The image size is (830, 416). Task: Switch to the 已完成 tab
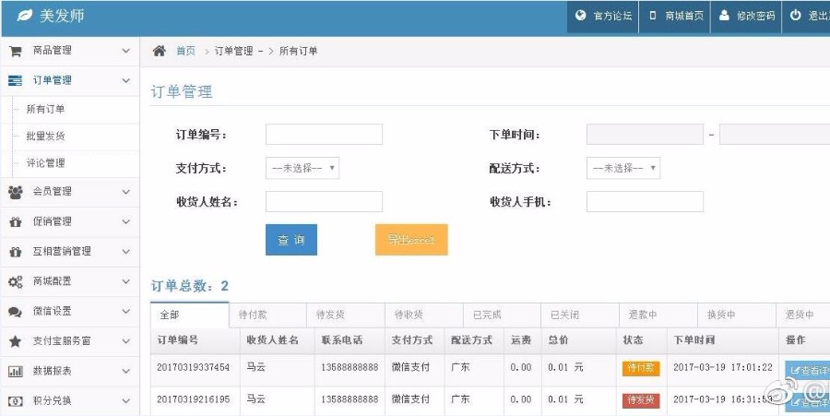coord(502,315)
